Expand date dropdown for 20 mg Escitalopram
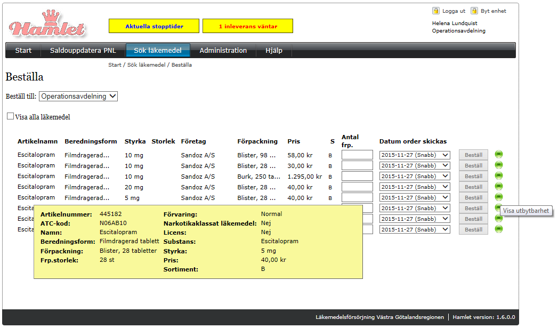Viewport: 558px width, 328px height. [415, 187]
